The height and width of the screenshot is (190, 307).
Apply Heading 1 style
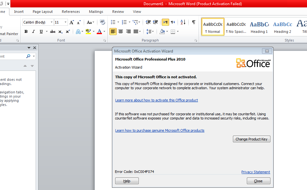coord(259,27)
